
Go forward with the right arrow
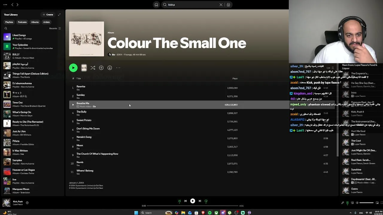(17, 5)
